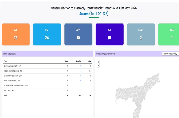Follow Raijor Dal leading count link 1
This screenshot has width=179, height=118.
[81, 90]
